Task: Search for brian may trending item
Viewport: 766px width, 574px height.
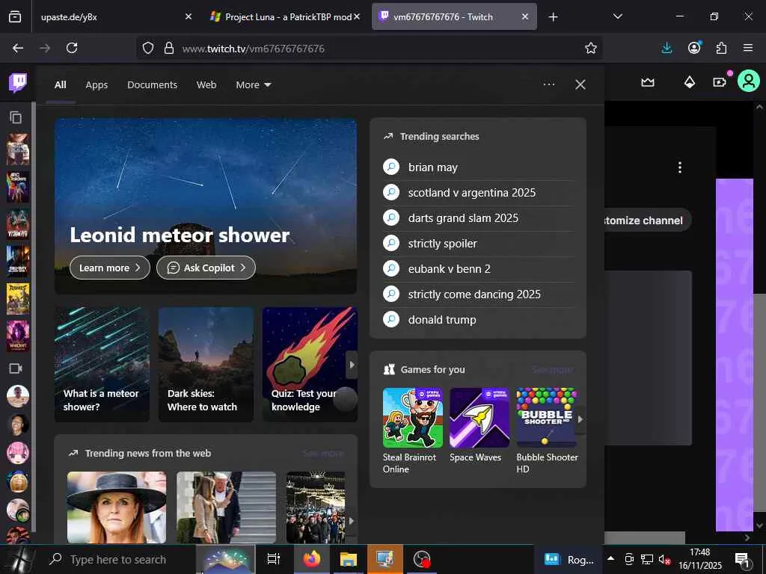Action: click(x=478, y=167)
